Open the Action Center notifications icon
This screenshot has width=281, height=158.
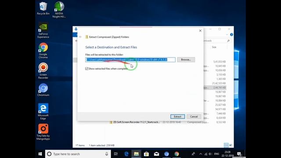(239, 154)
